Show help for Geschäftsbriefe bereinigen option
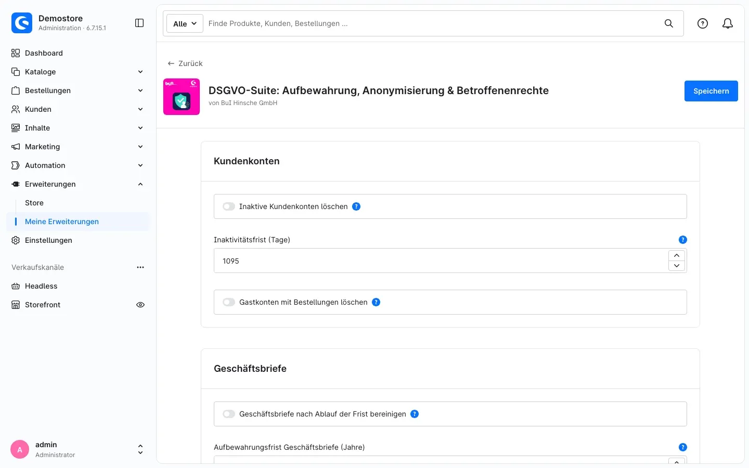Viewport: 749px width, 468px height. pos(415,414)
